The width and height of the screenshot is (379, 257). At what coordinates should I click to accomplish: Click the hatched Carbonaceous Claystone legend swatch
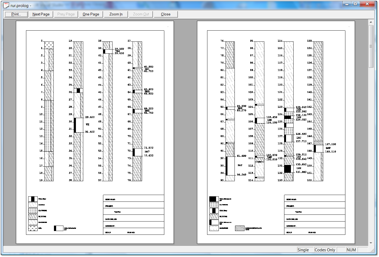click(240, 228)
